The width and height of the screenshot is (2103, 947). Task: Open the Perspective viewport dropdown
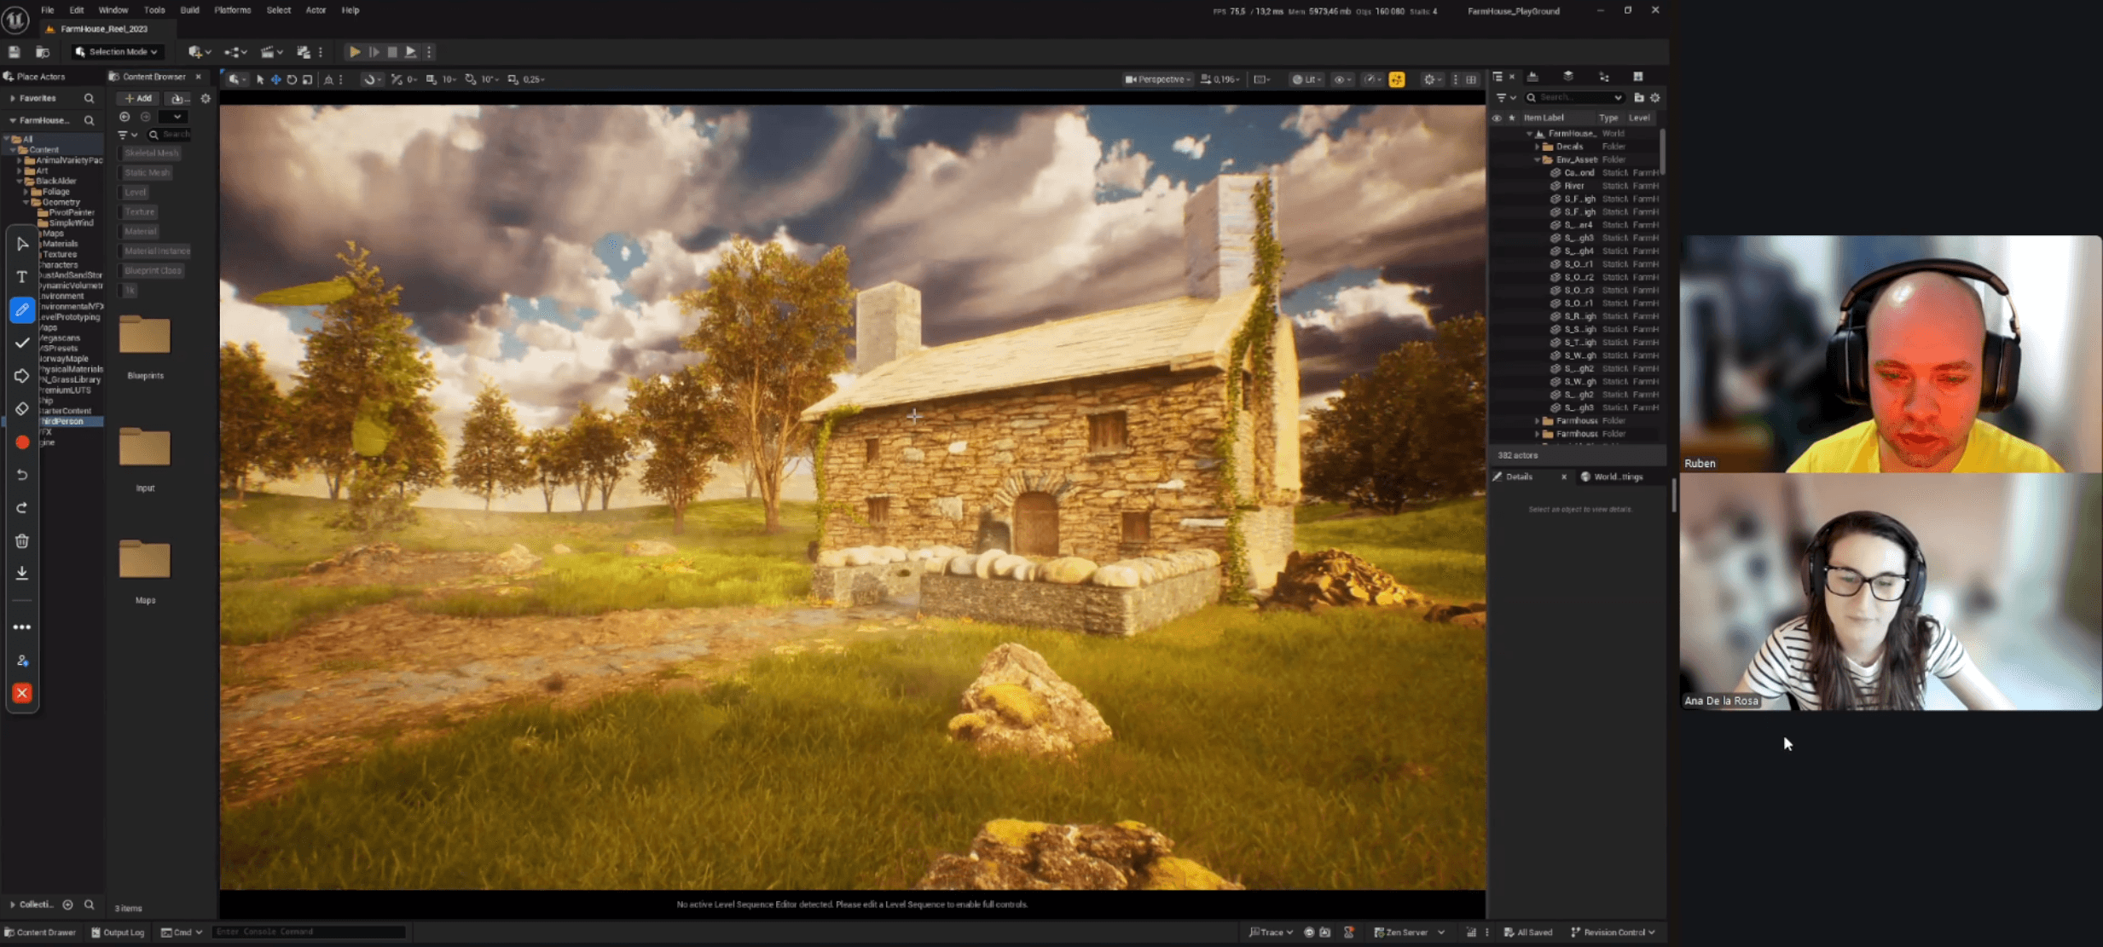pyautogui.click(x=1157, y=79)
